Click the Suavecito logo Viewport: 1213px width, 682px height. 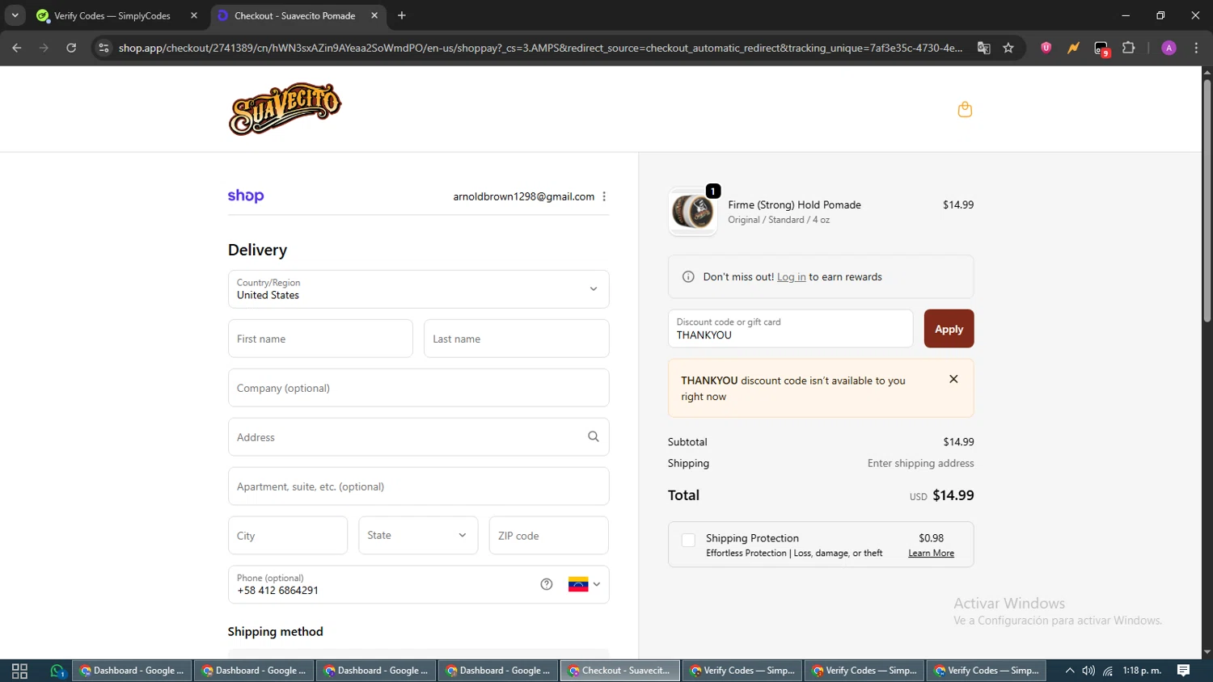(285, 109)
